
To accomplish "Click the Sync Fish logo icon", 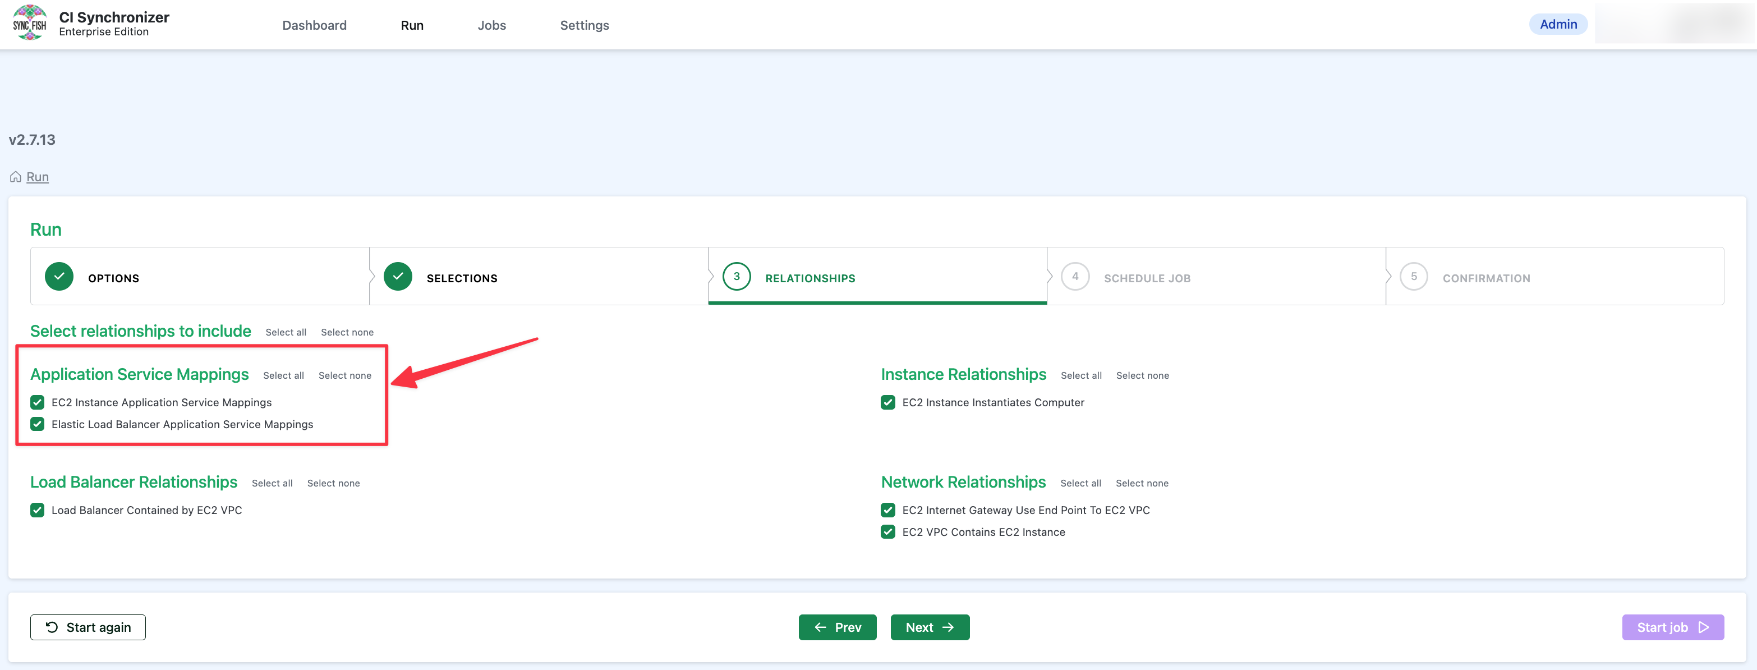I will click(29, 22).
